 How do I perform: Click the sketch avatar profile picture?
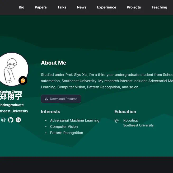(13, 69)
